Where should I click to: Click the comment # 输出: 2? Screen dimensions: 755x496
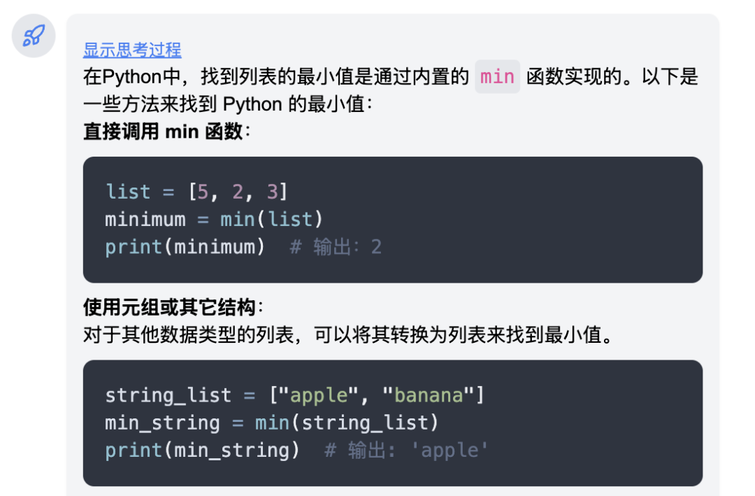[x=336, y=247]
